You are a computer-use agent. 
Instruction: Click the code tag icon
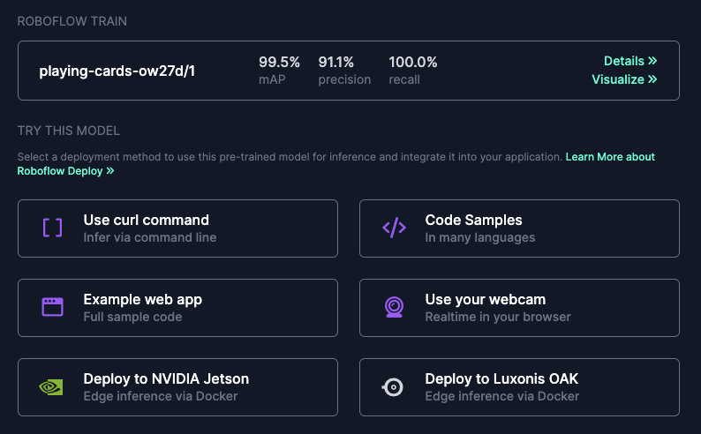coord(394,228)
